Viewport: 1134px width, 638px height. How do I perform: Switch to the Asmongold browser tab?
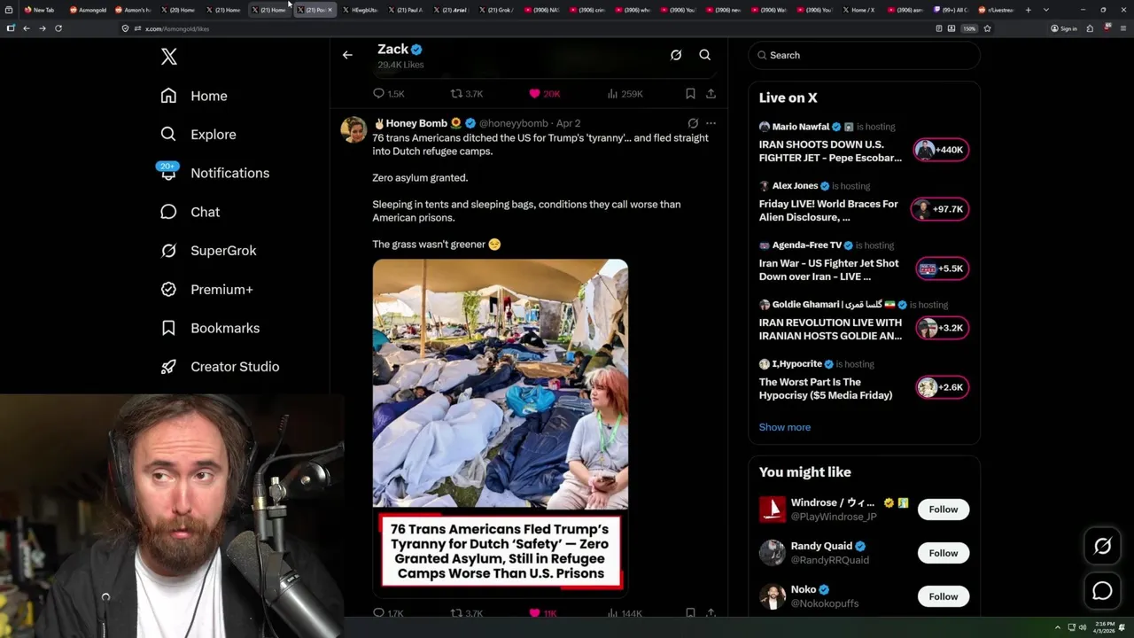(88, 10)
